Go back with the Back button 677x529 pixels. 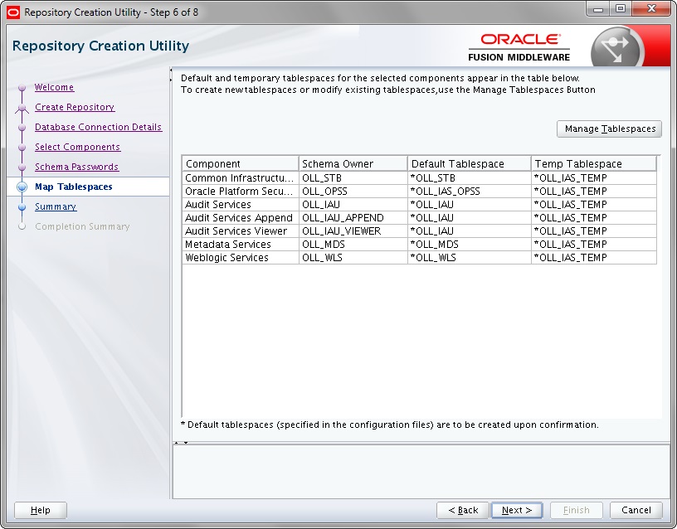point(463,510)
